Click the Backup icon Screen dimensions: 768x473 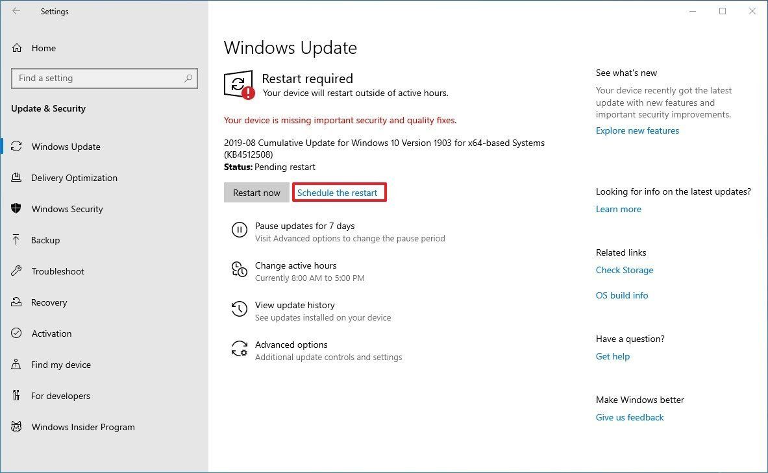[x=16, y=240]
